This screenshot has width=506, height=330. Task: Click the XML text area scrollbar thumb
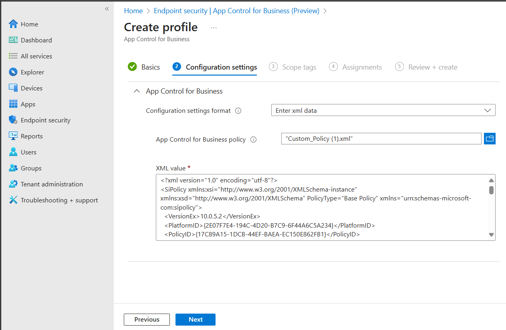(x=491, y=190)
